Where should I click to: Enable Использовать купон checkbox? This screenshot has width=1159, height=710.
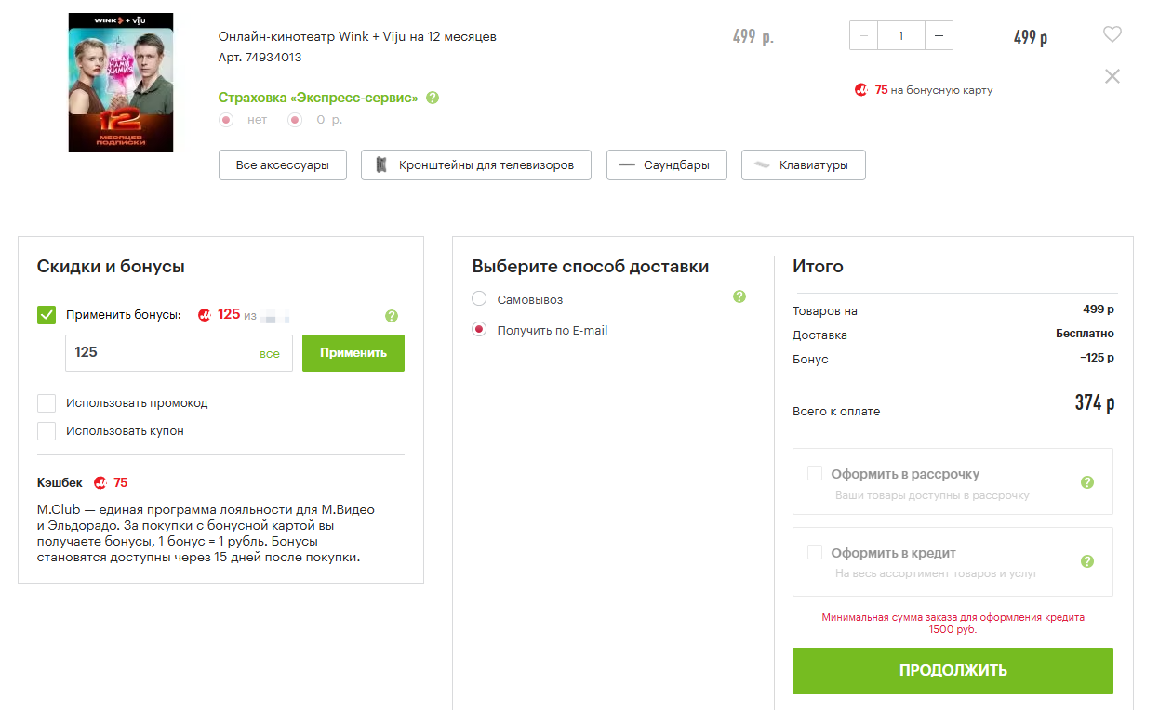pos(47,431)
